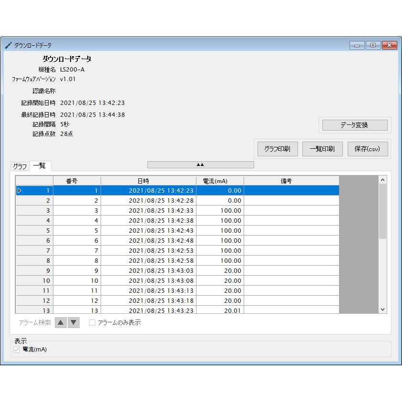
Task: Minimize the ダウンロードデータ window
Action: click(x=357, y=45)
